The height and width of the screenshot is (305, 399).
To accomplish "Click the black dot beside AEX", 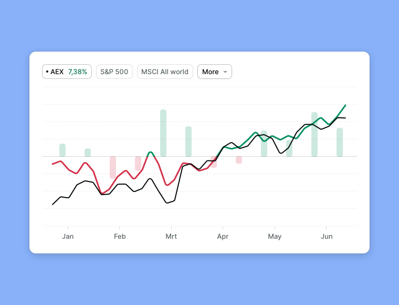I will tap(47, 72).
